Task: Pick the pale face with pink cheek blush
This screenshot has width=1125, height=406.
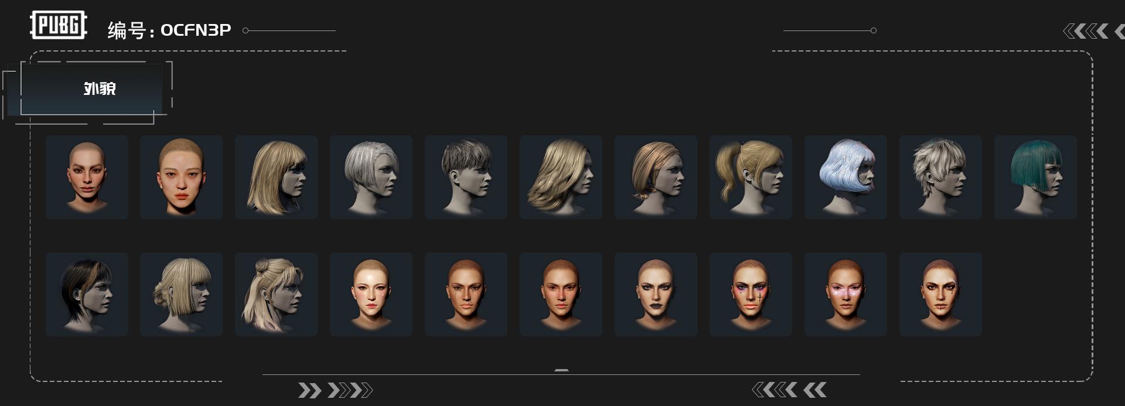Action: [371, 294]
